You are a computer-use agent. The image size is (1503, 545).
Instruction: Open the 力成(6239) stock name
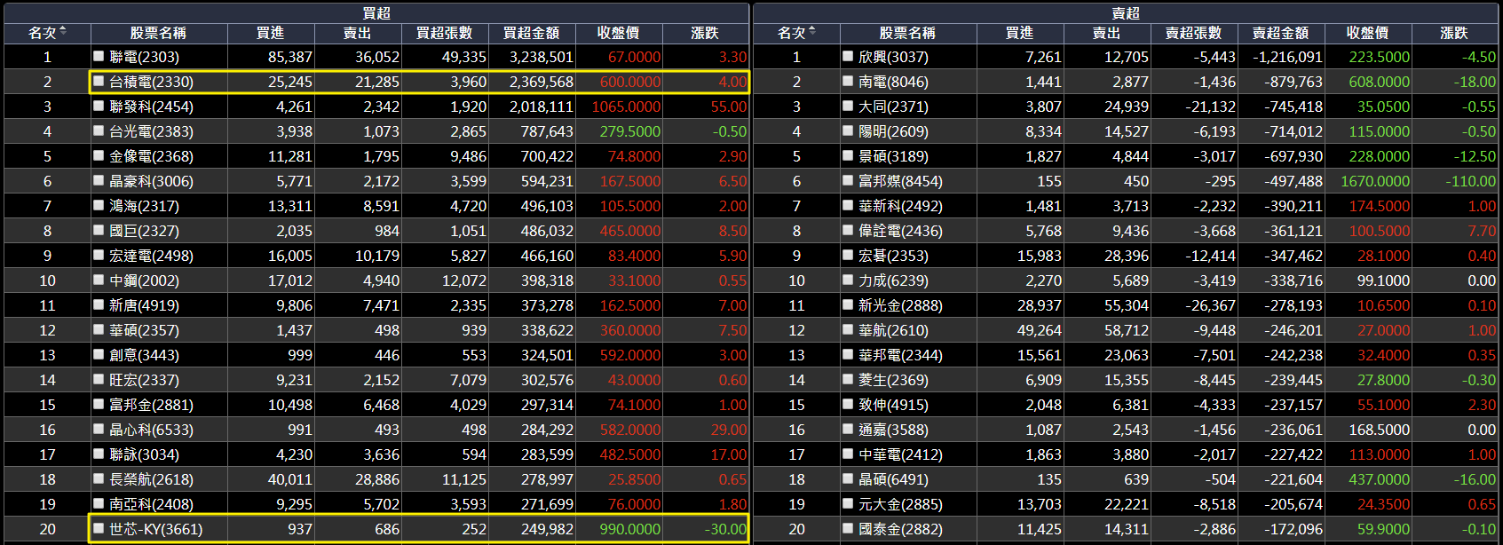pyautogui.click(x=893, y=280)
